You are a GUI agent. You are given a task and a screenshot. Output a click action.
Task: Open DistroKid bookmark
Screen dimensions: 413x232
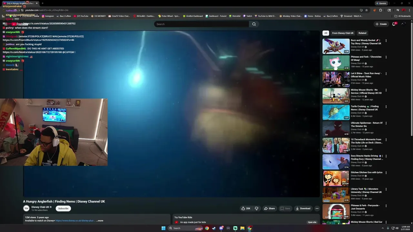235,16
